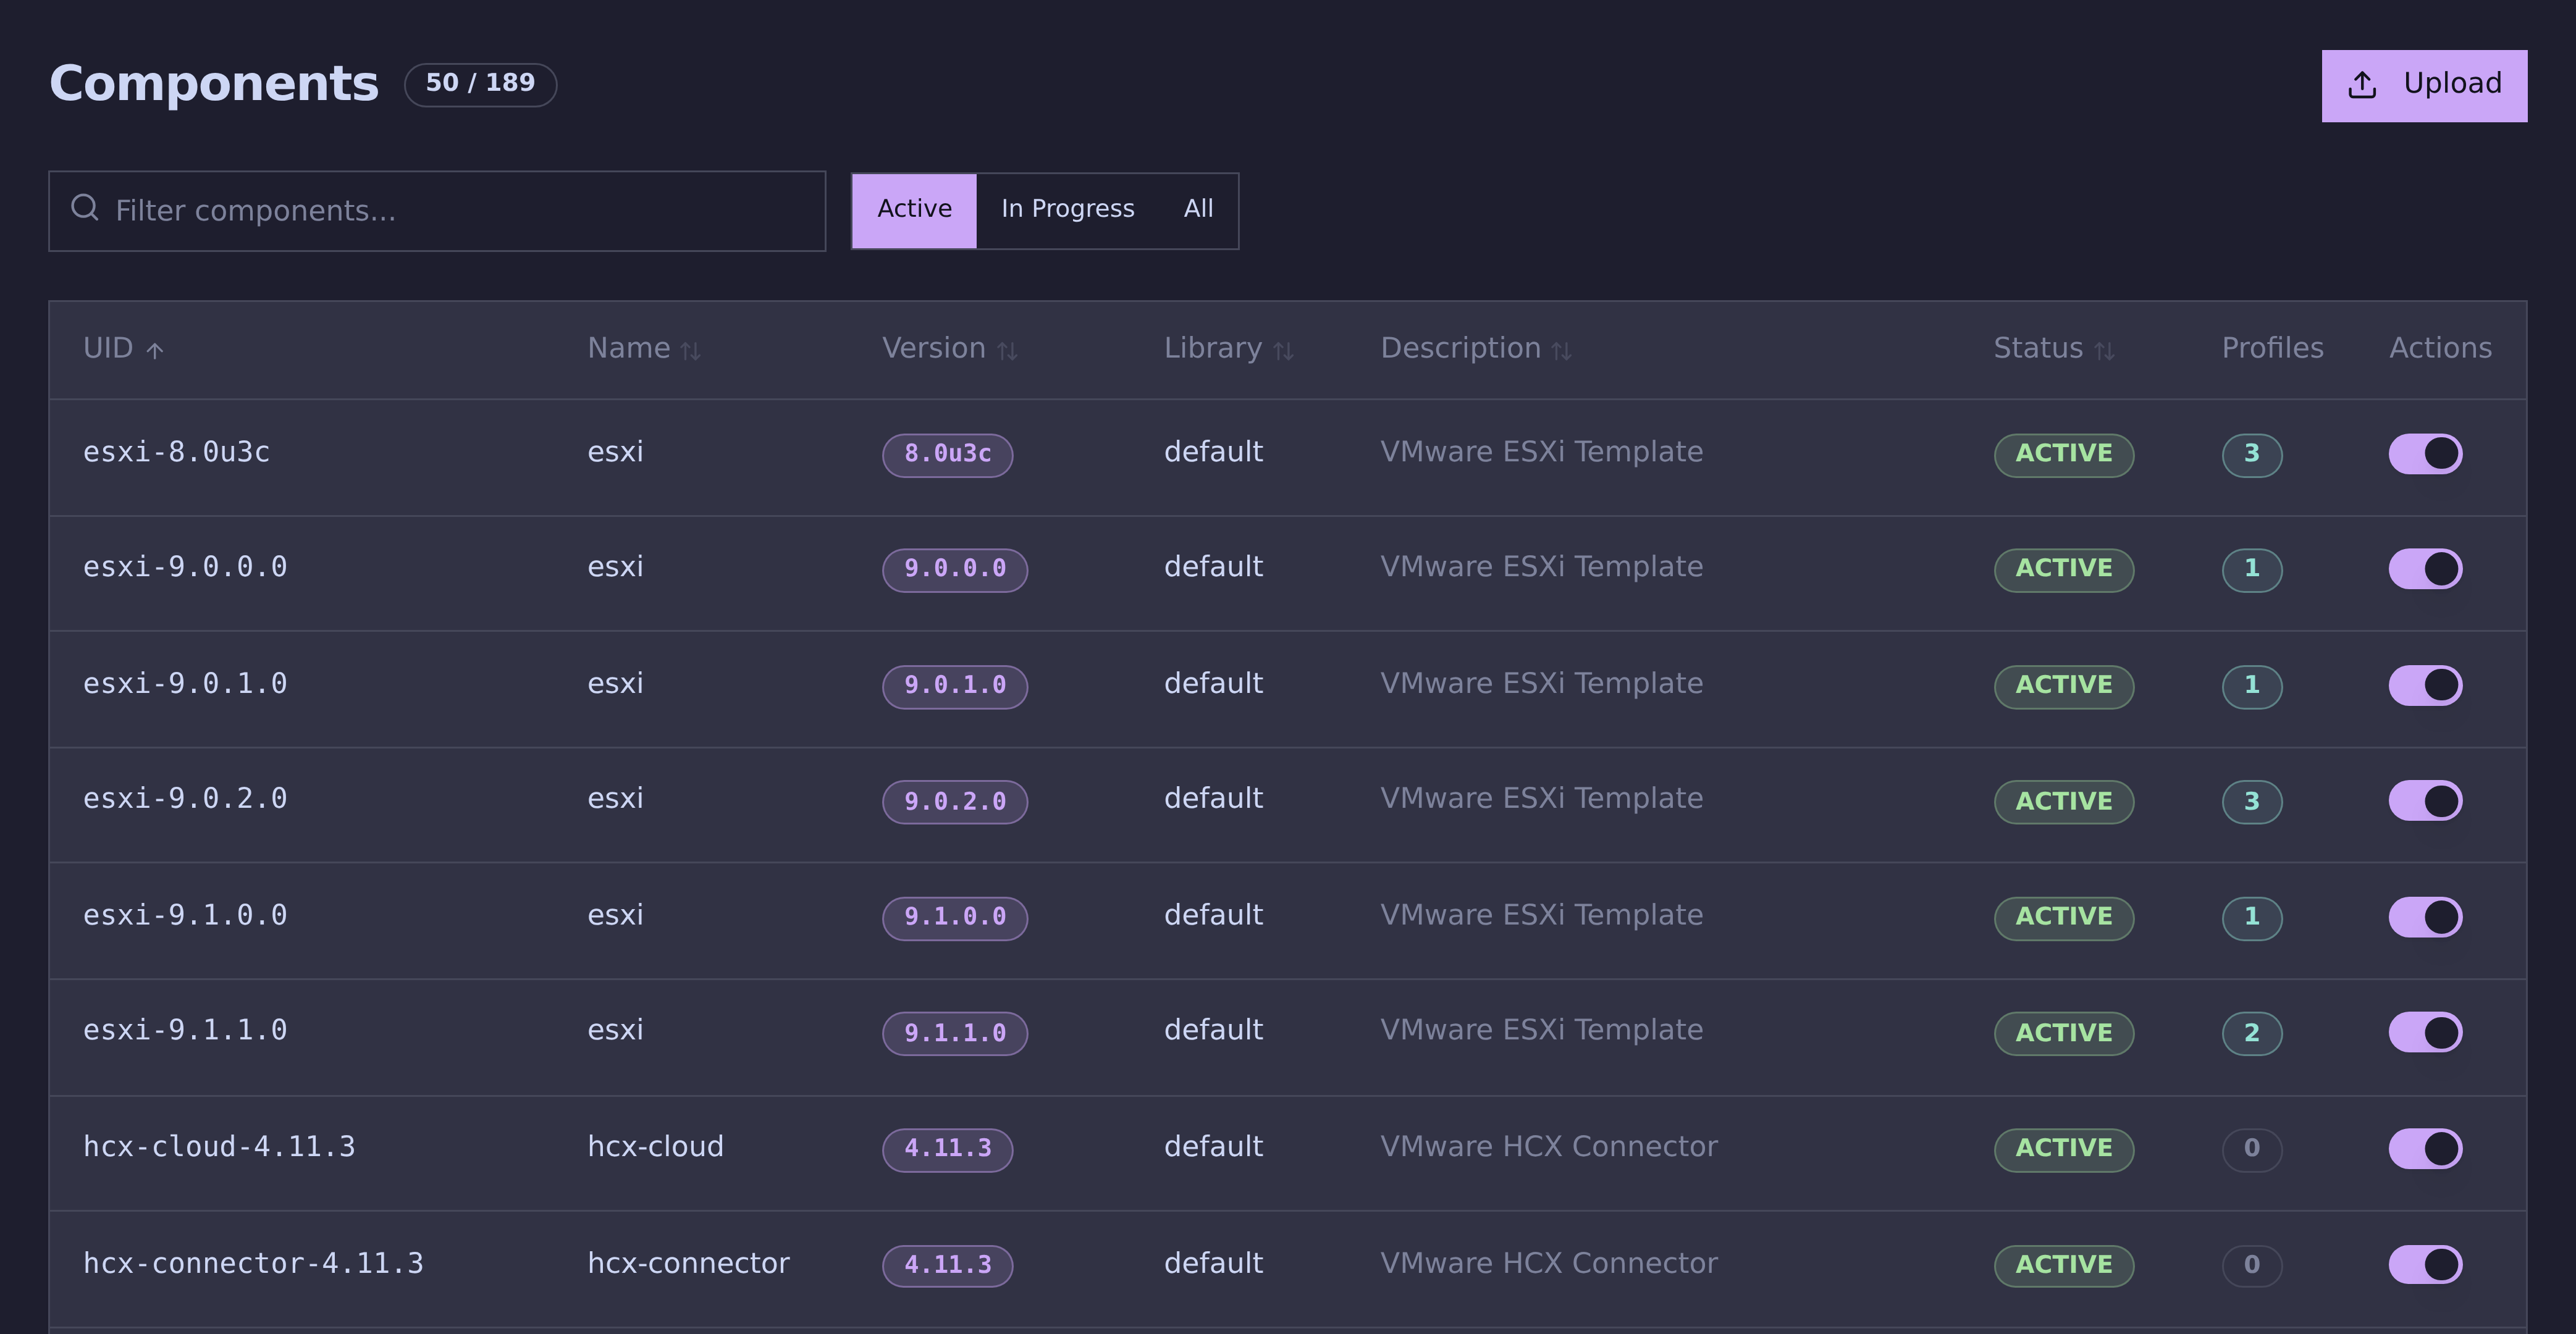This screenshot has height=1334, width=2576.
Task: Disable the hcx-connector-4.11.3 component
Action: coord(2425,1264)
